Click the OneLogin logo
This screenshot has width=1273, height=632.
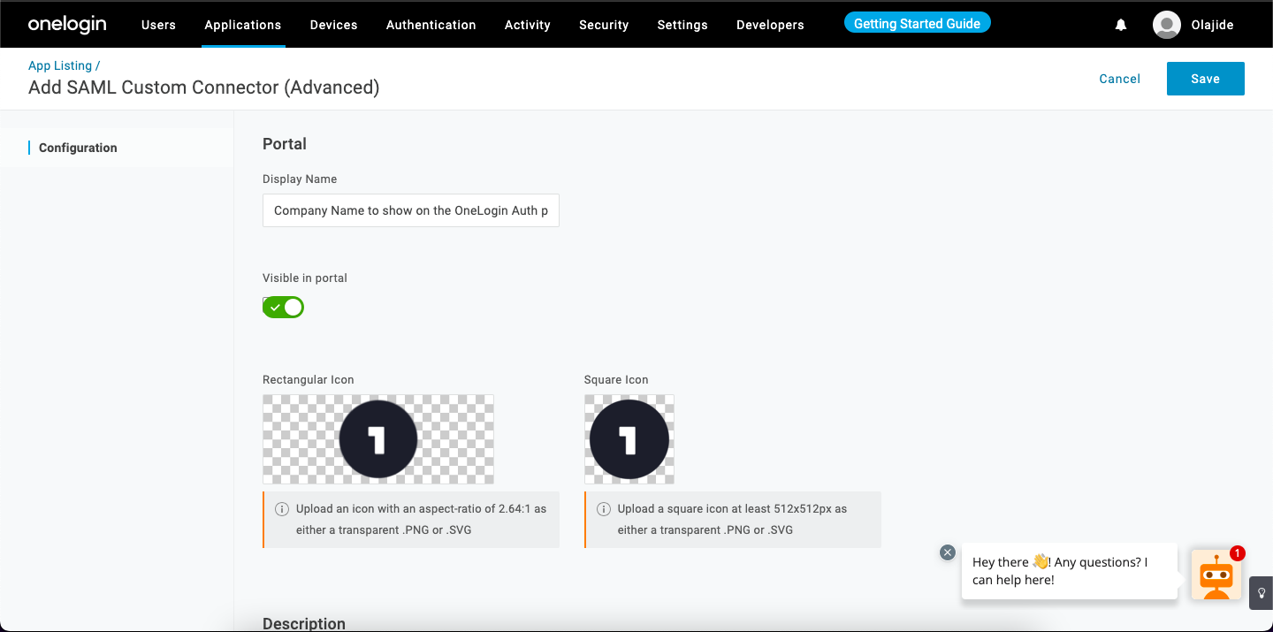click(x=67, y=24)
